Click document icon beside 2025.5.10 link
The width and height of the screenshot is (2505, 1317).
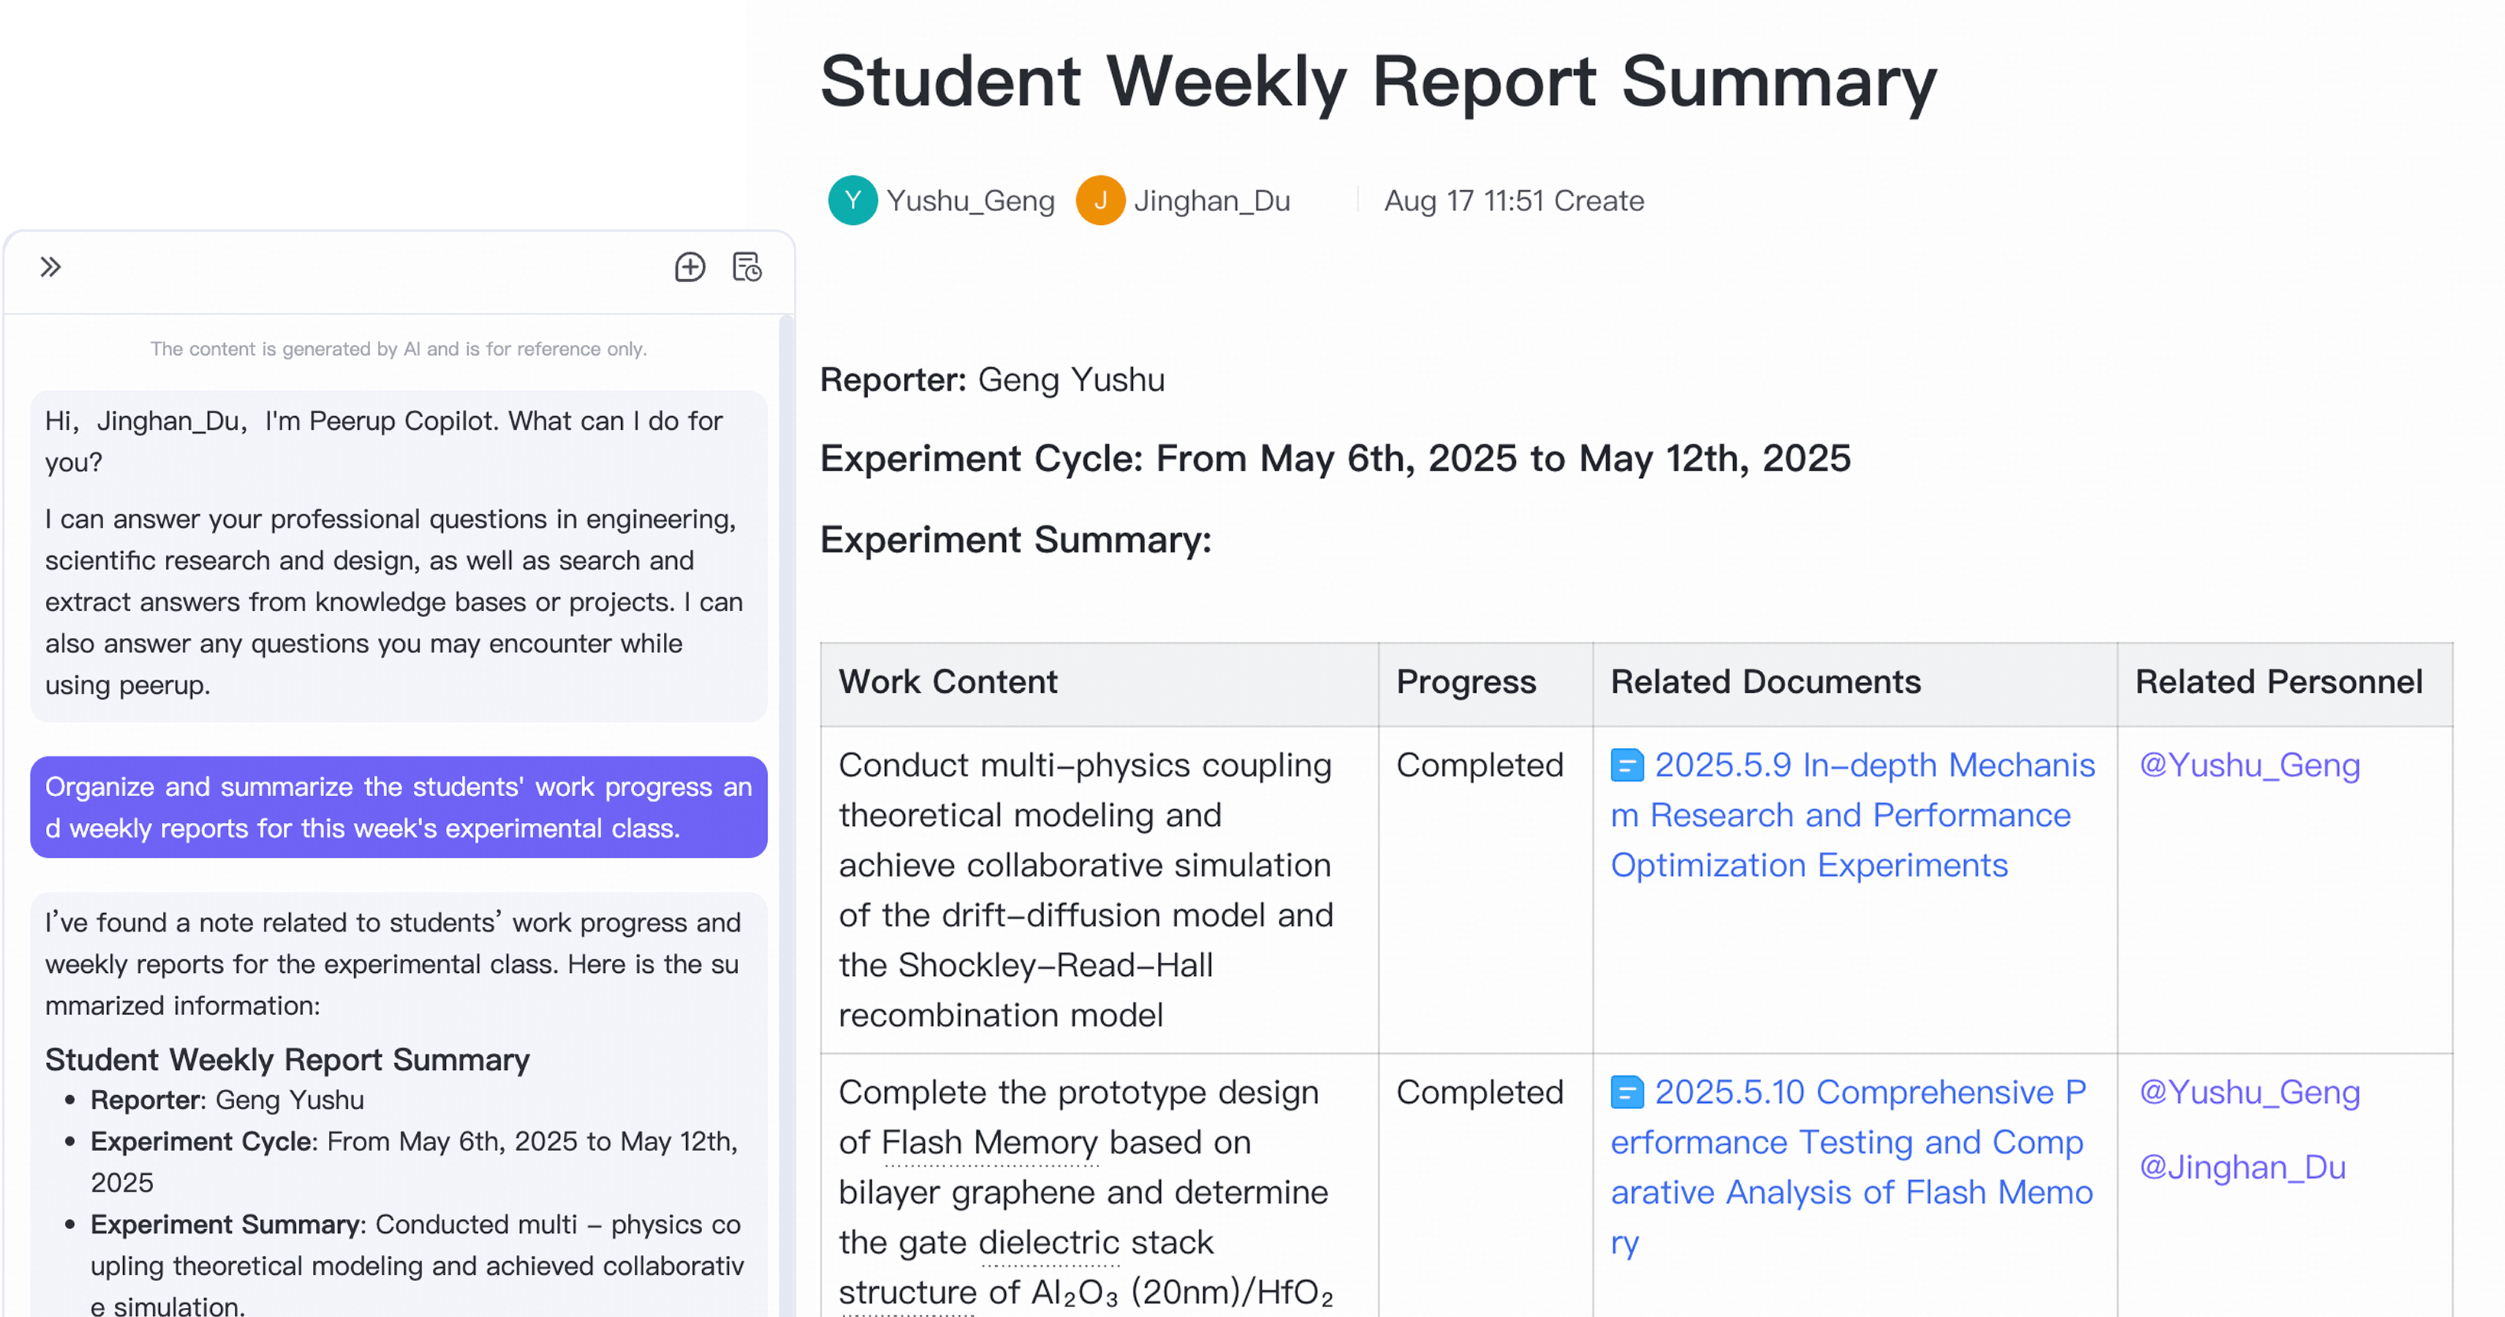tap(1627, 1092)
